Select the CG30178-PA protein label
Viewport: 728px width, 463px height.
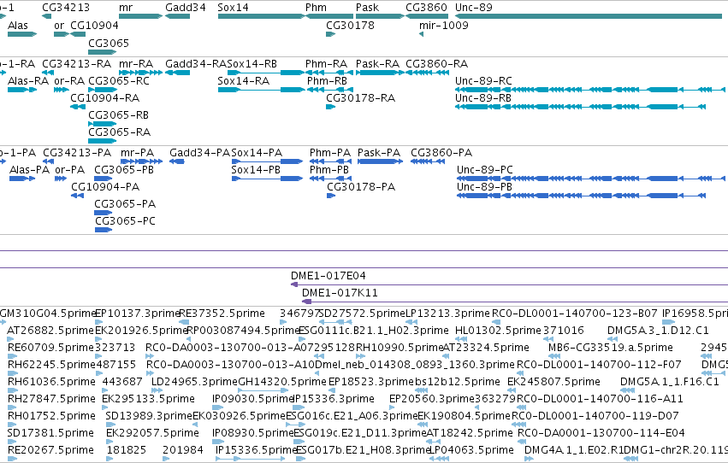pos(361,187)
